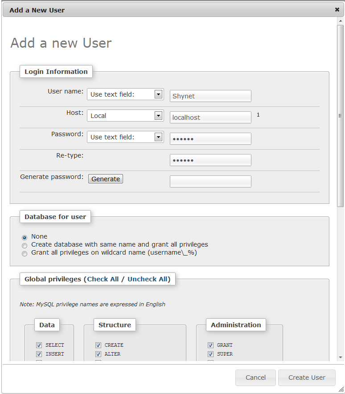345x394 pixels.
Task: Toggle the SUPER privilege checkbox
Action: coord(210,354)
